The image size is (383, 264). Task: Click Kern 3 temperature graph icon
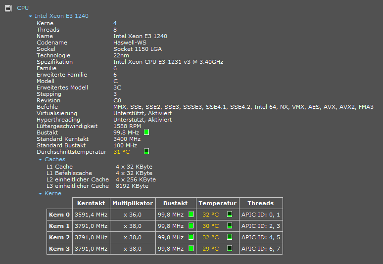[230, 248]
